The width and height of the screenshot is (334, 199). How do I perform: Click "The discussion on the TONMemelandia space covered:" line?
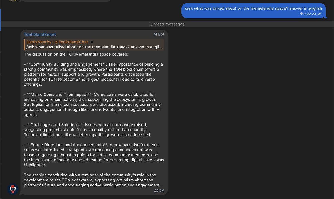coord(76,54)
